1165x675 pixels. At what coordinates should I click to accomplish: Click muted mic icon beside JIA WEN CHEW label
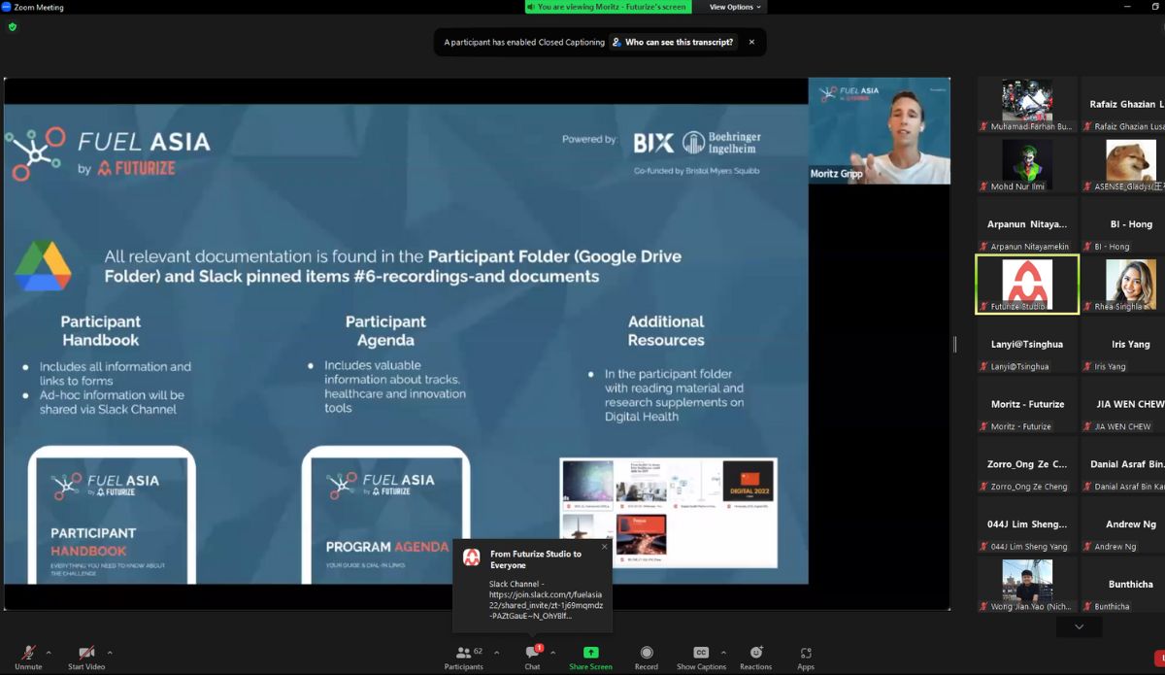click(1088, 427)
